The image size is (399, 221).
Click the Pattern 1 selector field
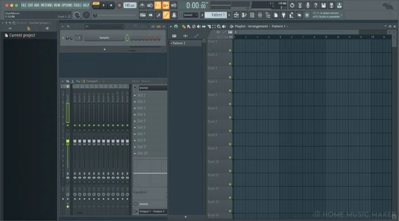pyautogui.click(x=215, y=15)
